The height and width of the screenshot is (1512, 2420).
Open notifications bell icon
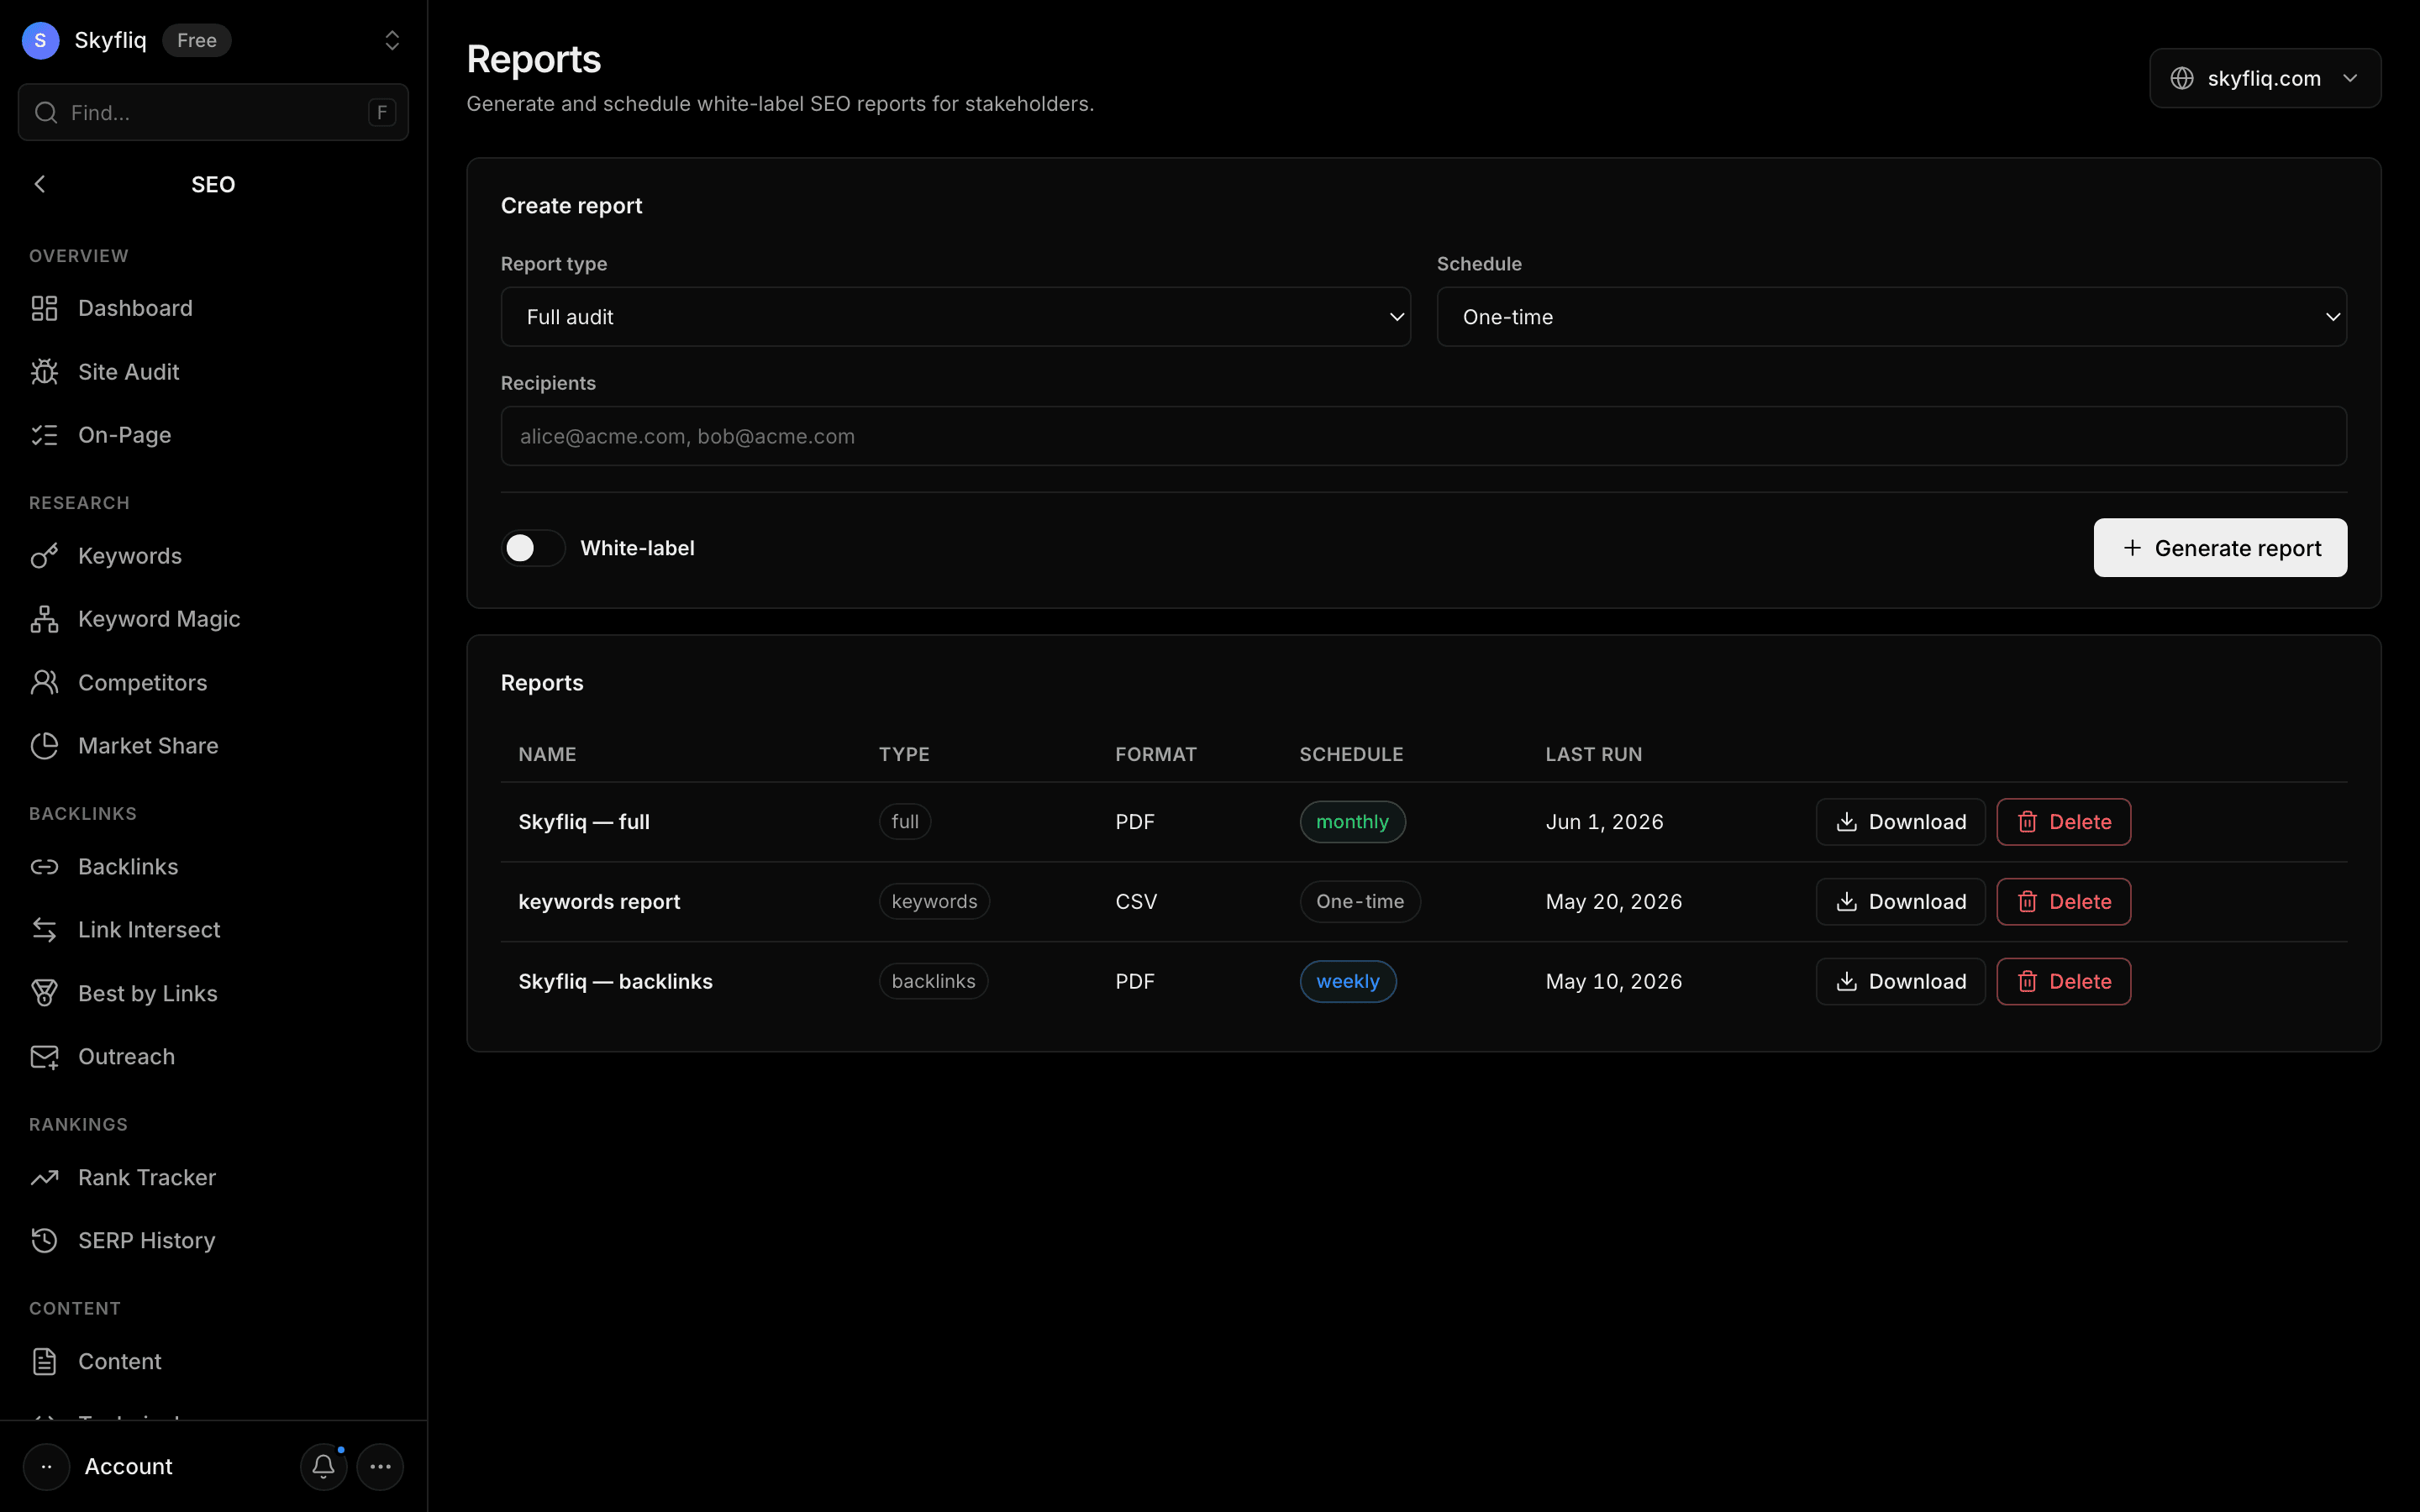click(x=323, y=1467)
